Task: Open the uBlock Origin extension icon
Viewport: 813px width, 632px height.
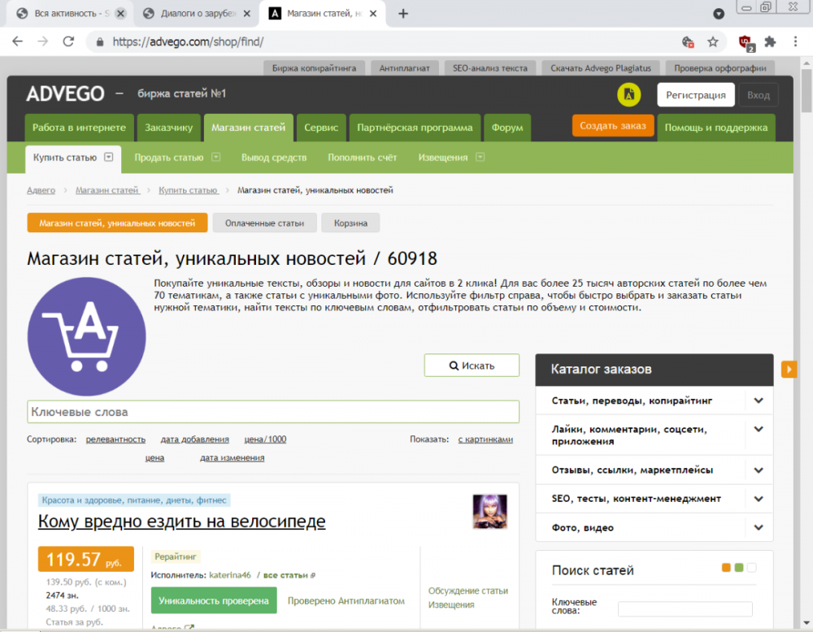Action: click(x=745, y=42)
